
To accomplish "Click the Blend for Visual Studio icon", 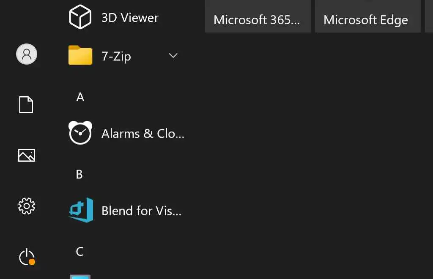I will point(81,210).
